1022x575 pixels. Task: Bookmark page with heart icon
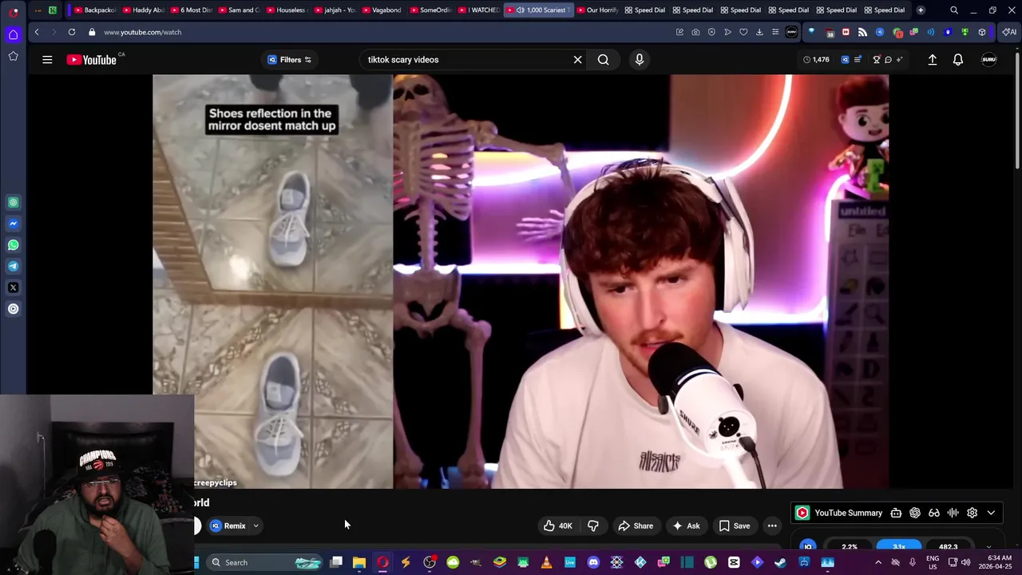tap(743, 32)
